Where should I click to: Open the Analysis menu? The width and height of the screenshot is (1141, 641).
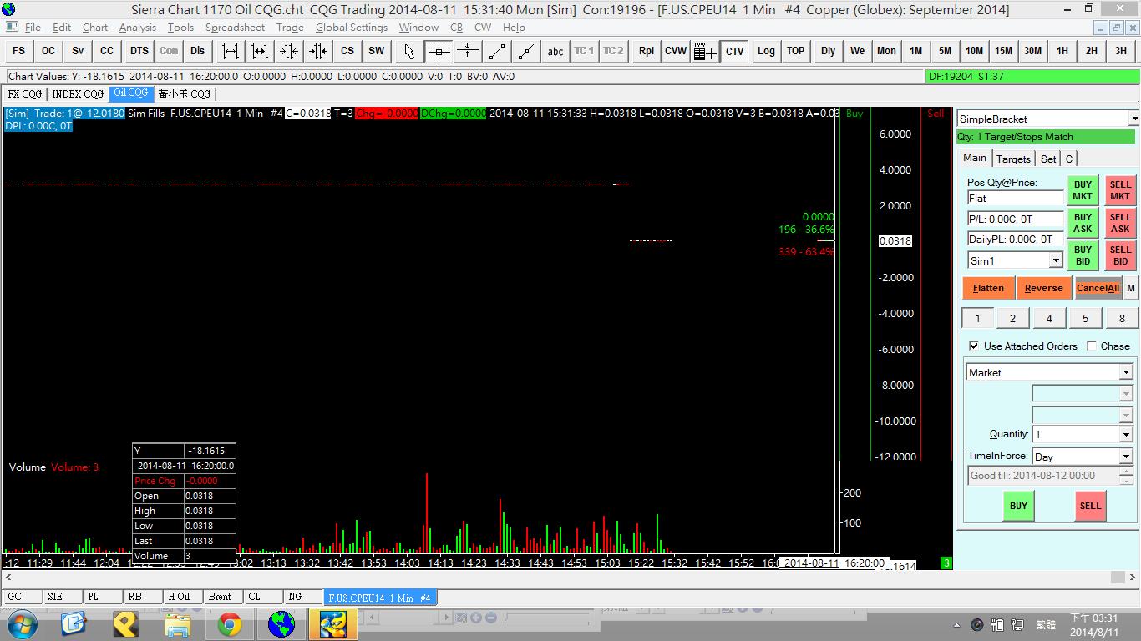tap(138, 27)
